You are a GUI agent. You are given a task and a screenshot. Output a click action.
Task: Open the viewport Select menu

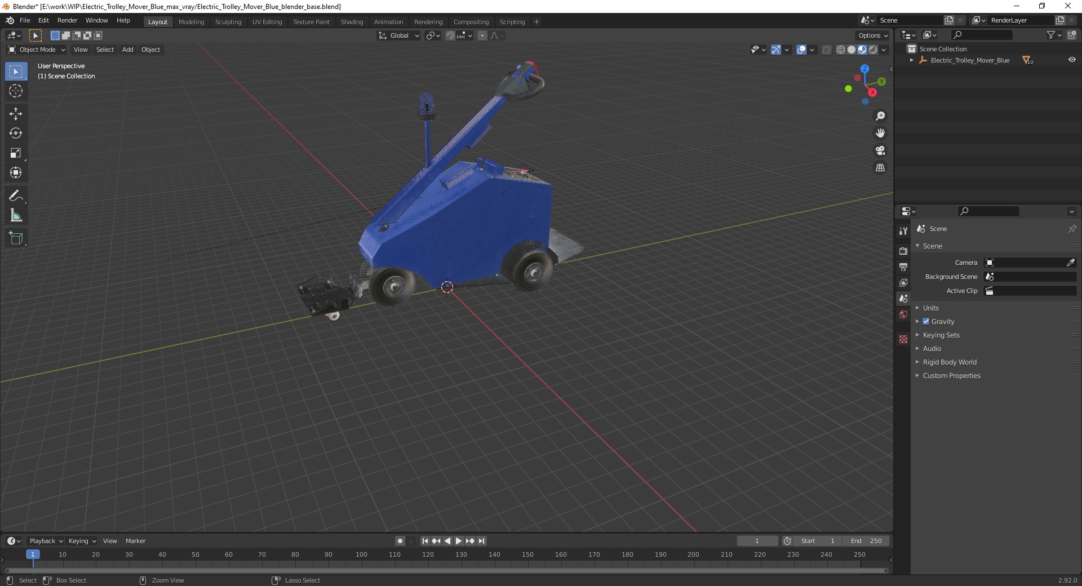105,50
